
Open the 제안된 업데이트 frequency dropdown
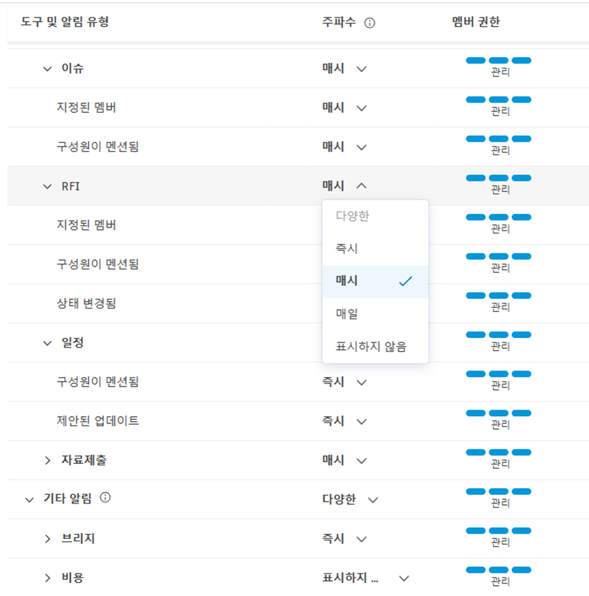tap(361, 420)
